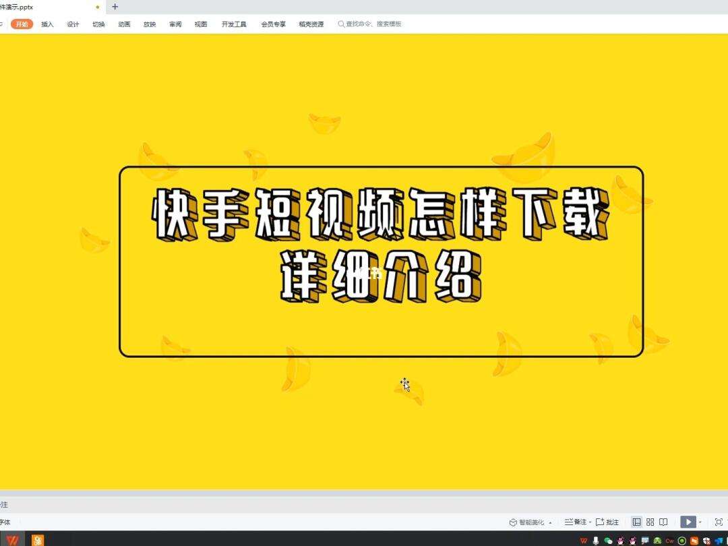Start slideshow with play button

(x=688, y=522)
